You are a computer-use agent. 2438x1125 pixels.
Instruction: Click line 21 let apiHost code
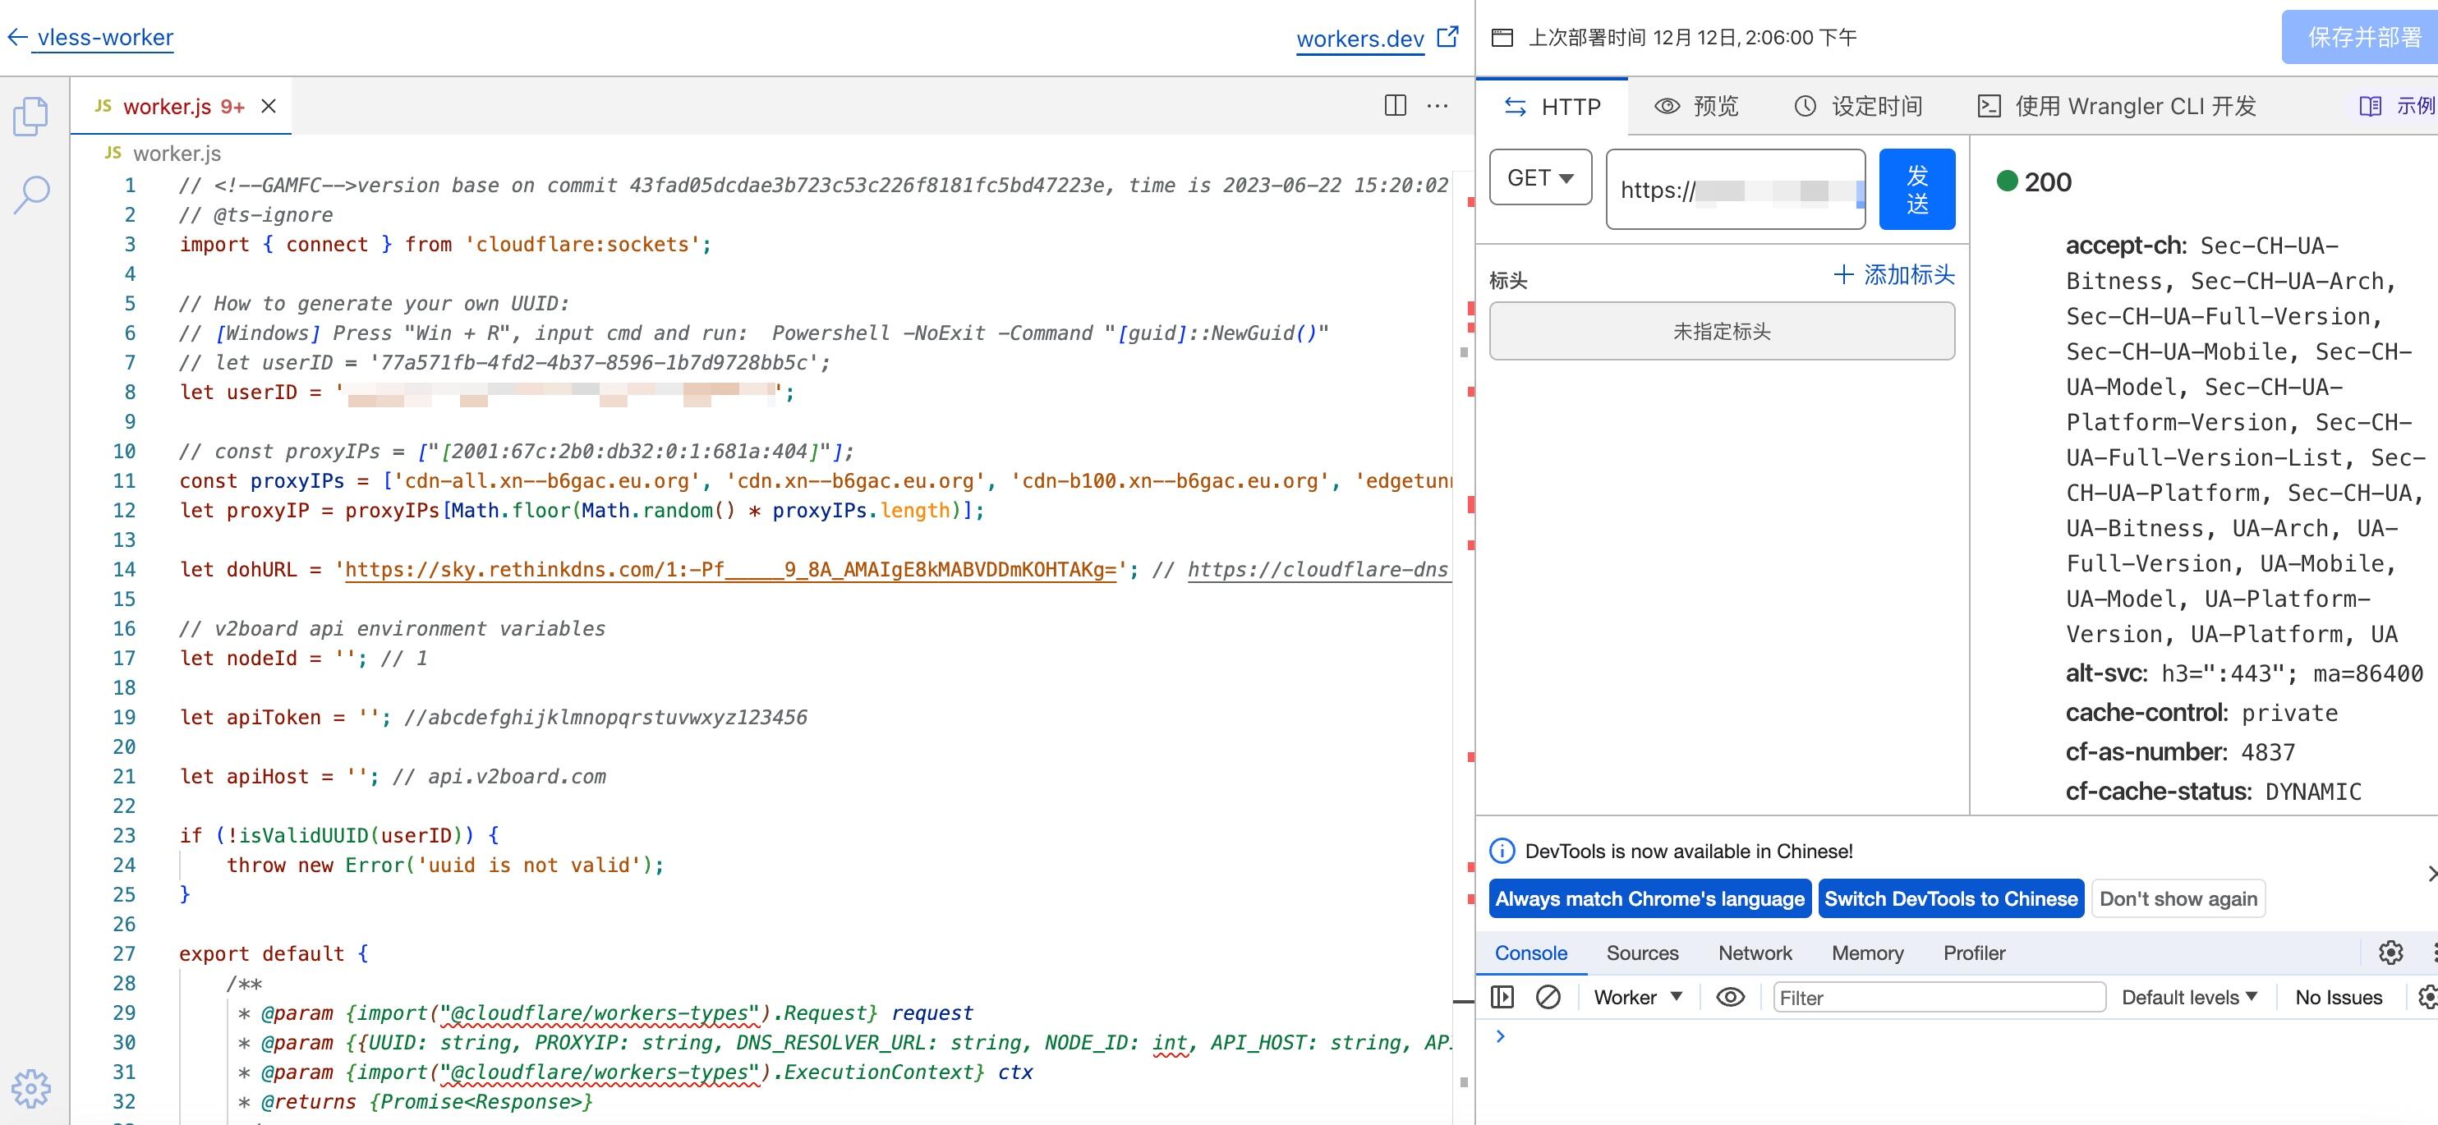[x=393, y=776]
